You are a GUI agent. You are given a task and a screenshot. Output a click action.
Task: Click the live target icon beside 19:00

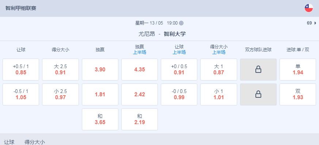tap(181, 23)
